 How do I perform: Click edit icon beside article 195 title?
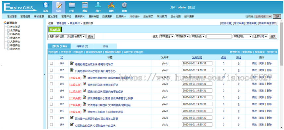click(85, 84)
